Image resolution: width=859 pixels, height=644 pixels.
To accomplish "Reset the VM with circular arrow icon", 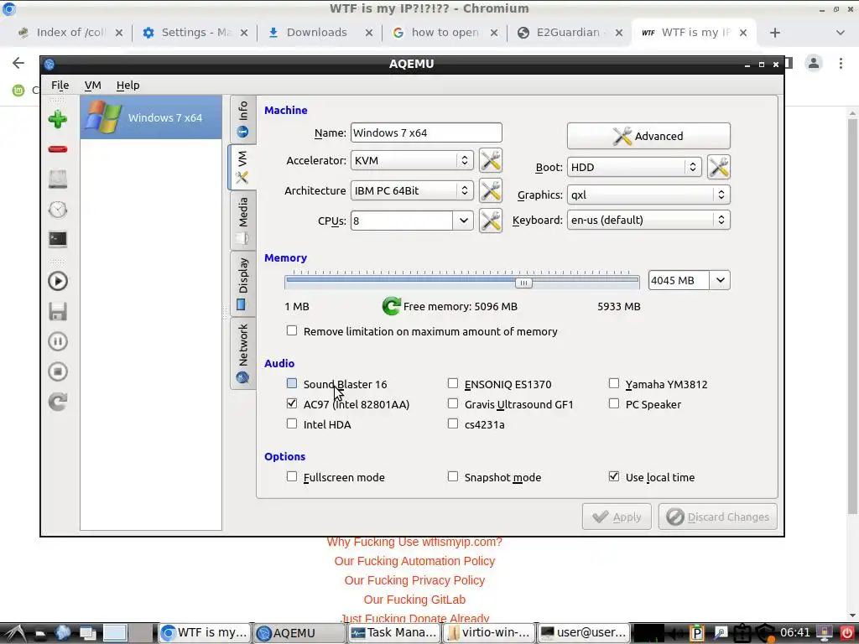I will tap(58, 402).
